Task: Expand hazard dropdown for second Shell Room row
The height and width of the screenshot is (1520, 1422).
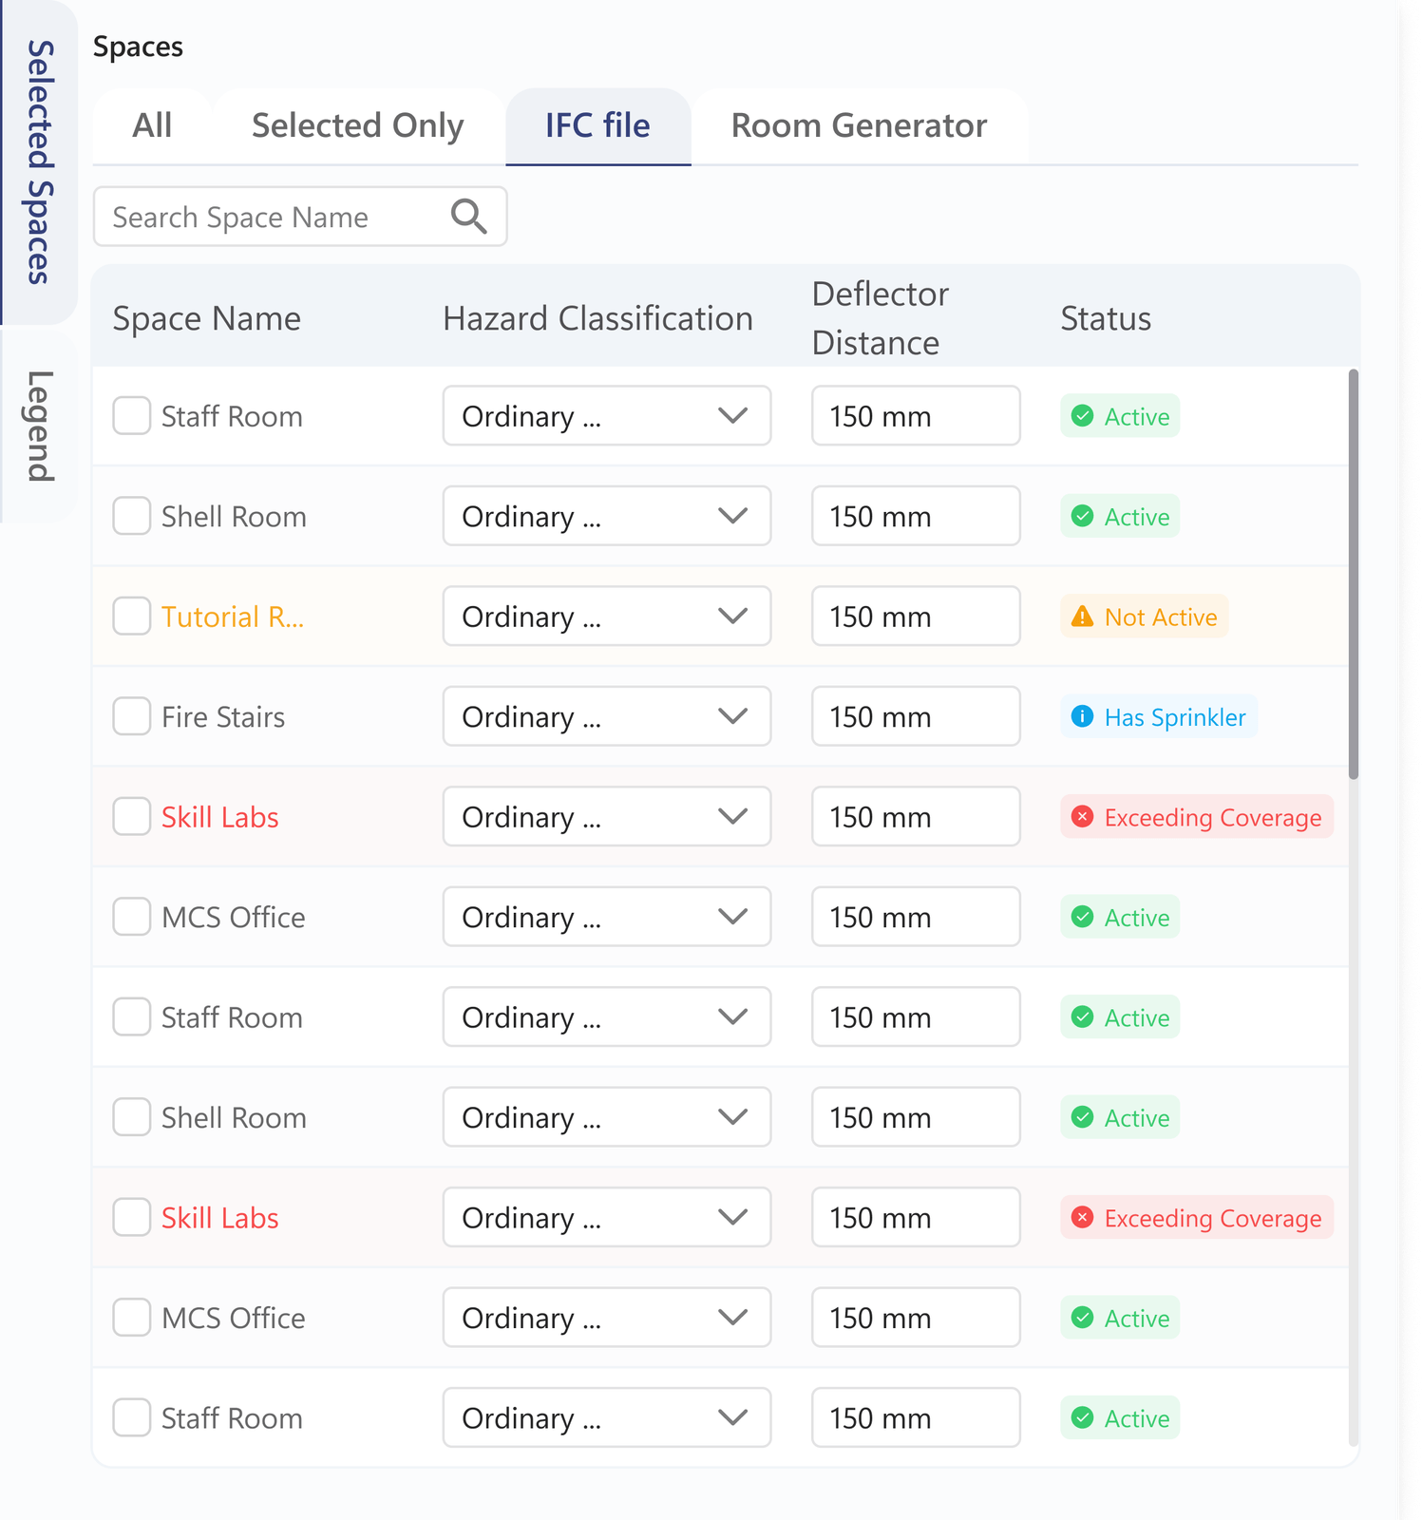Action: [x=607, y=1117]
